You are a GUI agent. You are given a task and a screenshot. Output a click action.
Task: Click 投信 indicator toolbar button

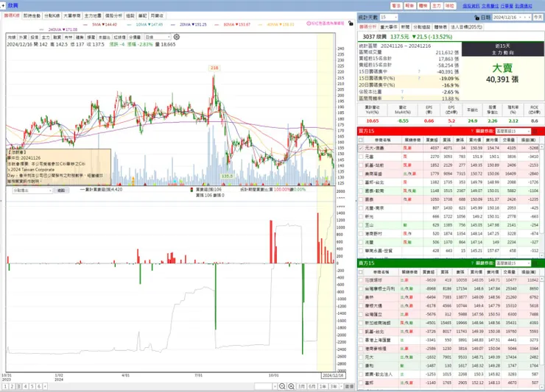[x=35, y=38]
